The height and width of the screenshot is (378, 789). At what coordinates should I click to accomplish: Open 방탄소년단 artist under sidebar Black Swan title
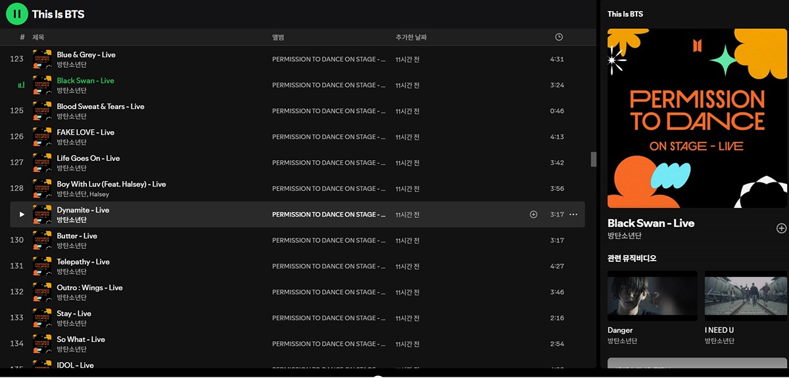(x=625, y=236)
